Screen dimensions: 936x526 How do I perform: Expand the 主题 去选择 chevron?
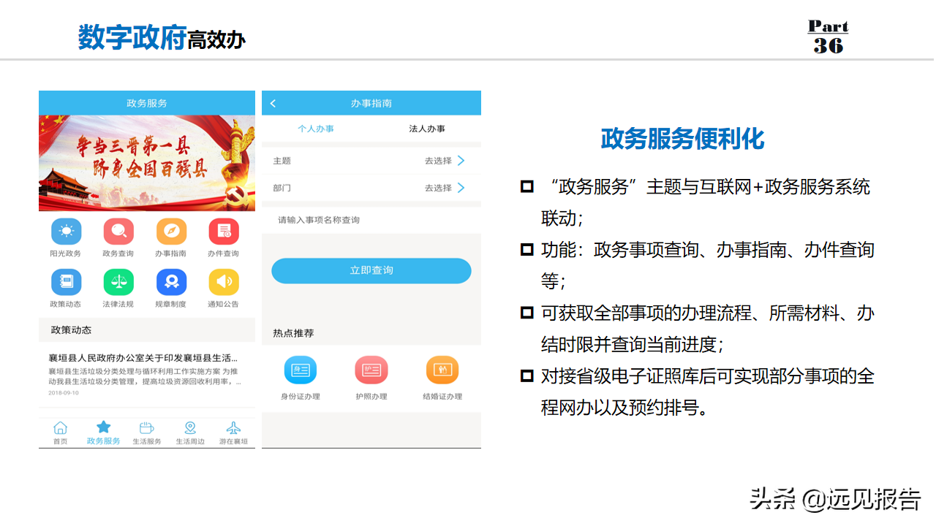point(461,161)
